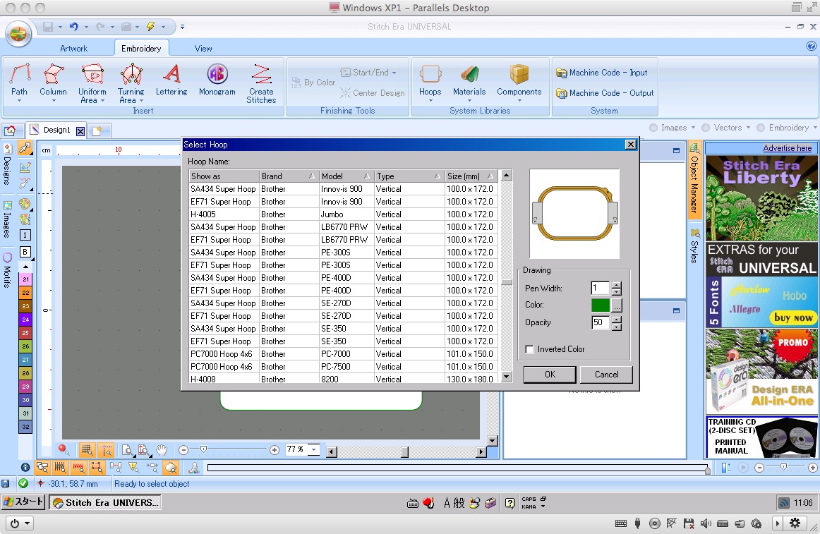This screenshot has width=820, height=534.
Task: Select the Column tool
Action: click(53, 82)
